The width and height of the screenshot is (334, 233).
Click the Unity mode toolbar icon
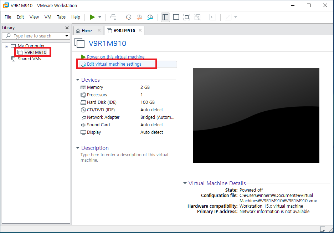[197, 17]
